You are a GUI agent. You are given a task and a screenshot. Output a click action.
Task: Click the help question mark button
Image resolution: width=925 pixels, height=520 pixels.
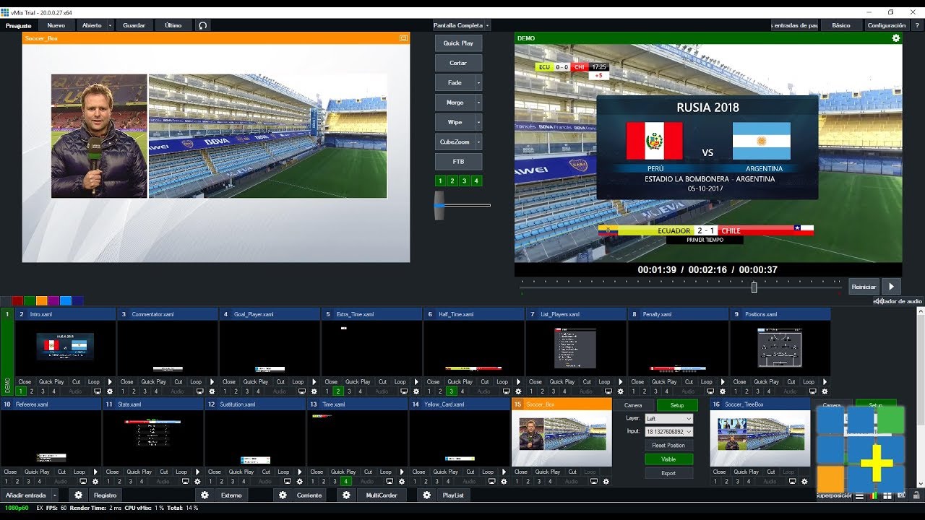[x=917, y=25]
